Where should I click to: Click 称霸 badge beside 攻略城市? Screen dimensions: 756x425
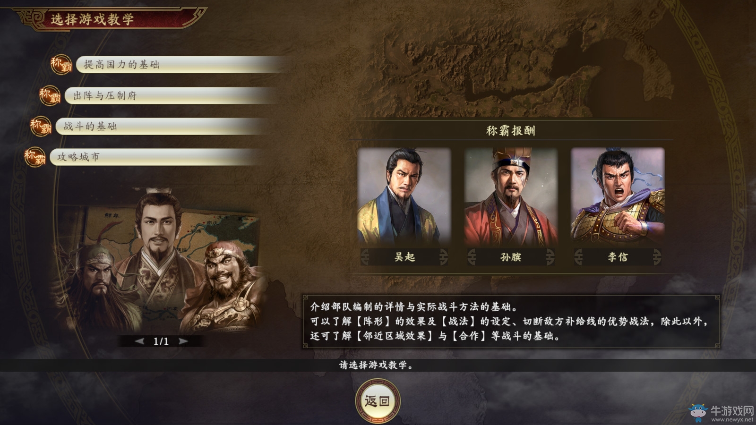[x=35, y=157]
